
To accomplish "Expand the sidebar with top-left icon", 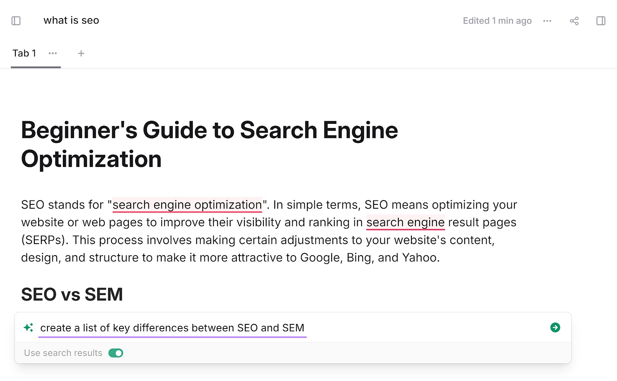I will (16, 21).
